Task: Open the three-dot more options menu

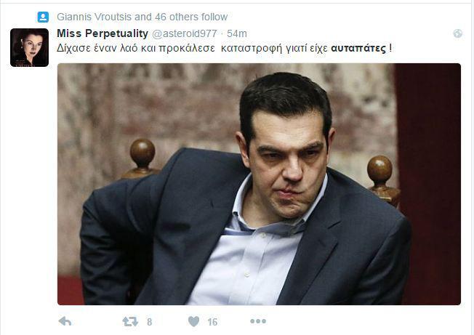Action: click(258, 321)
